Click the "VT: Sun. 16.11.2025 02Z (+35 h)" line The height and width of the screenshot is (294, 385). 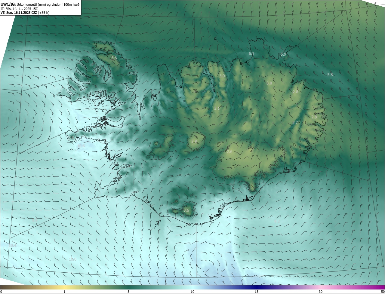pyautogui.click(x=25, y=13)
